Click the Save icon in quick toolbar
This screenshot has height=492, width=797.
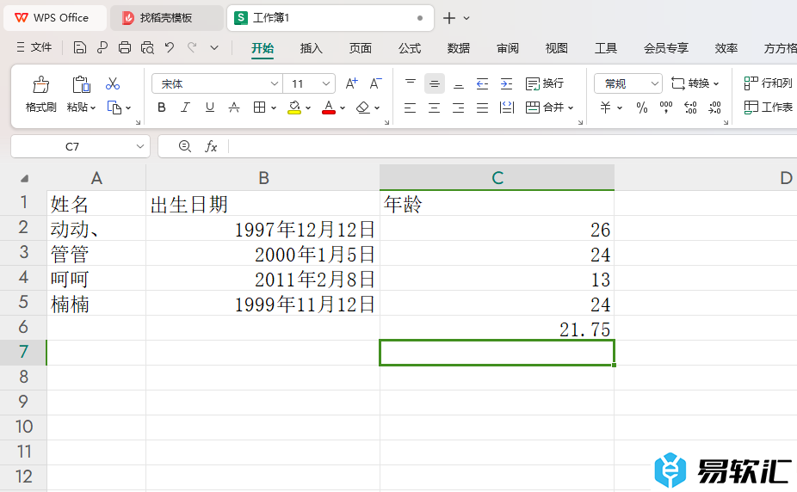click(x=80, y=47)
